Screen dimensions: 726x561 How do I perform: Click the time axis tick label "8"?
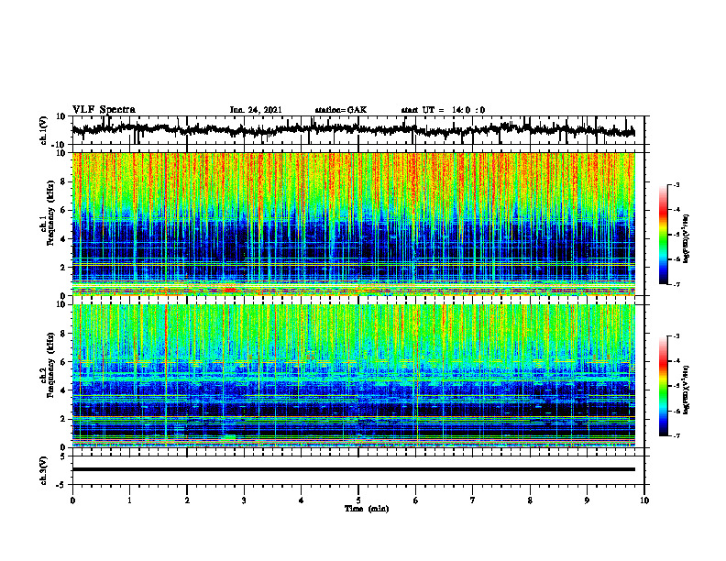coord(530,500)
